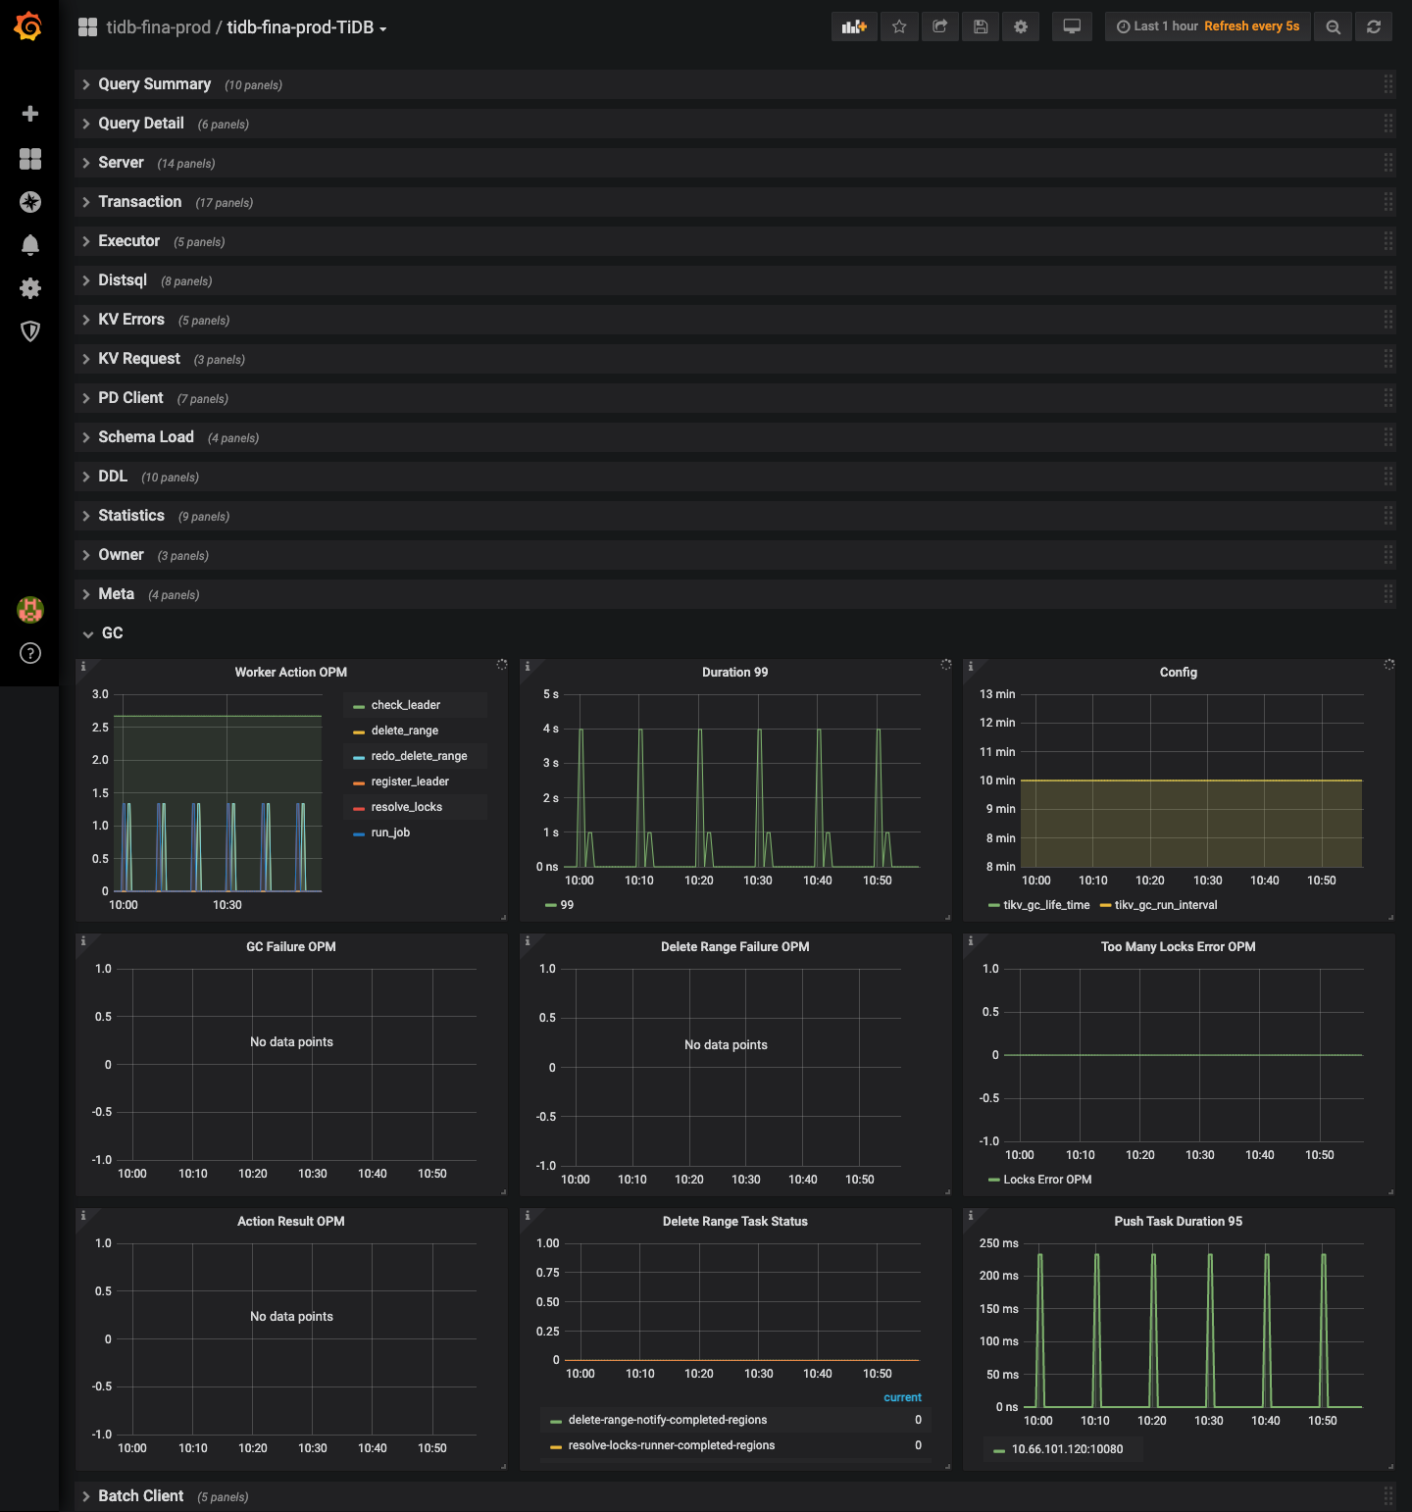This screenshot has height=1512, width=1412.
Task: Toggle tikv_gc_run_interval series in Config legend
Action: (x=1165, y=905)
